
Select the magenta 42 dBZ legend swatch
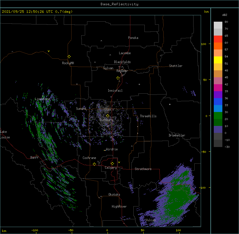click(x=218, y=88)
